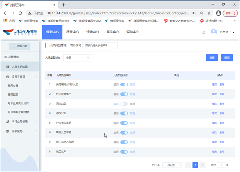Open the 10条/页 page size dropdown
Screen dimensions: 240x172
pyautogui.click(x=172, y=165)
